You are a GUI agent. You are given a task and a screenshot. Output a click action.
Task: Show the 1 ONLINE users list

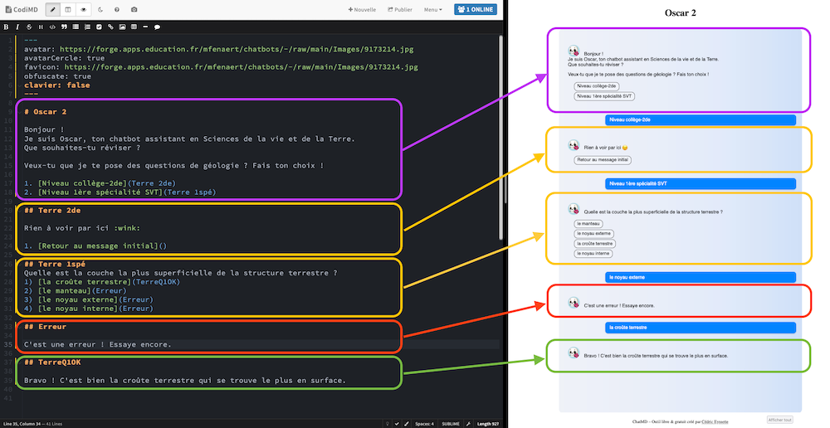(476, 10)
